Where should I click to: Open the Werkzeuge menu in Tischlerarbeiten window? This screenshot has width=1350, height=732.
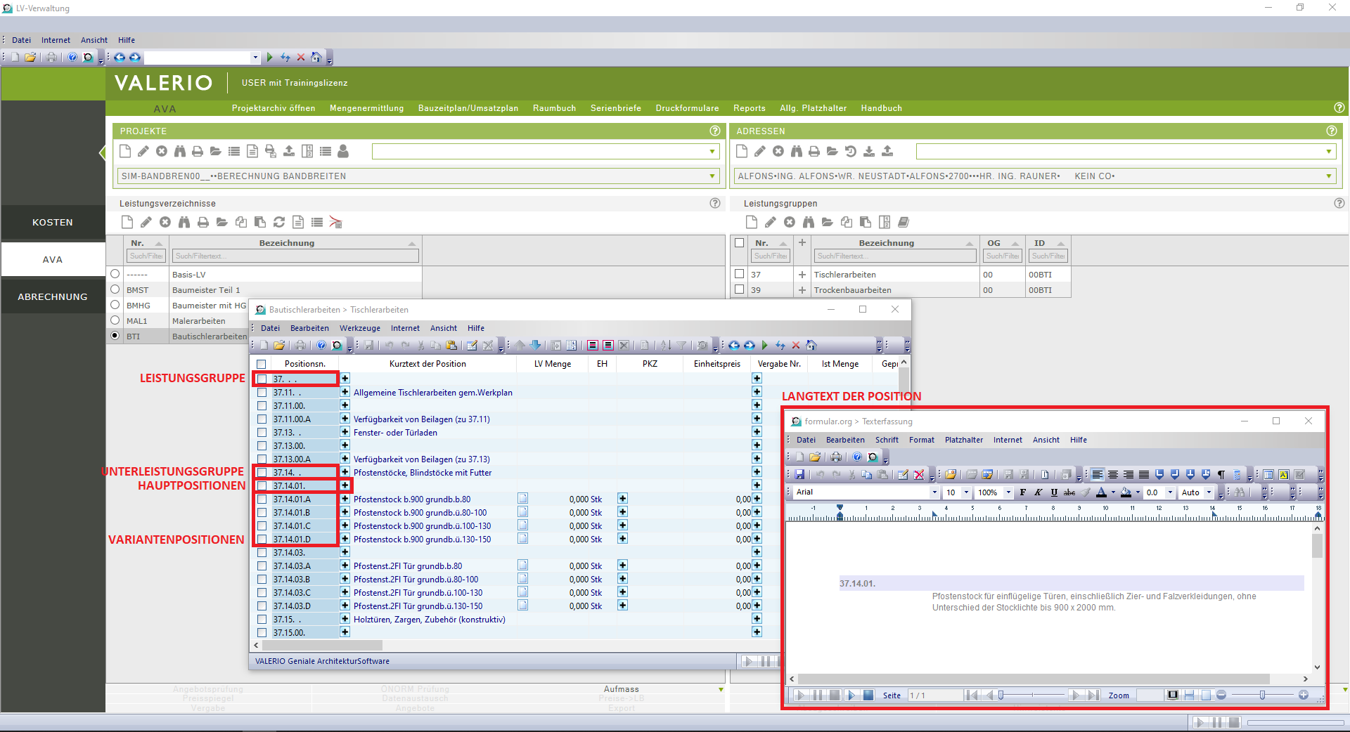[359, 328]
